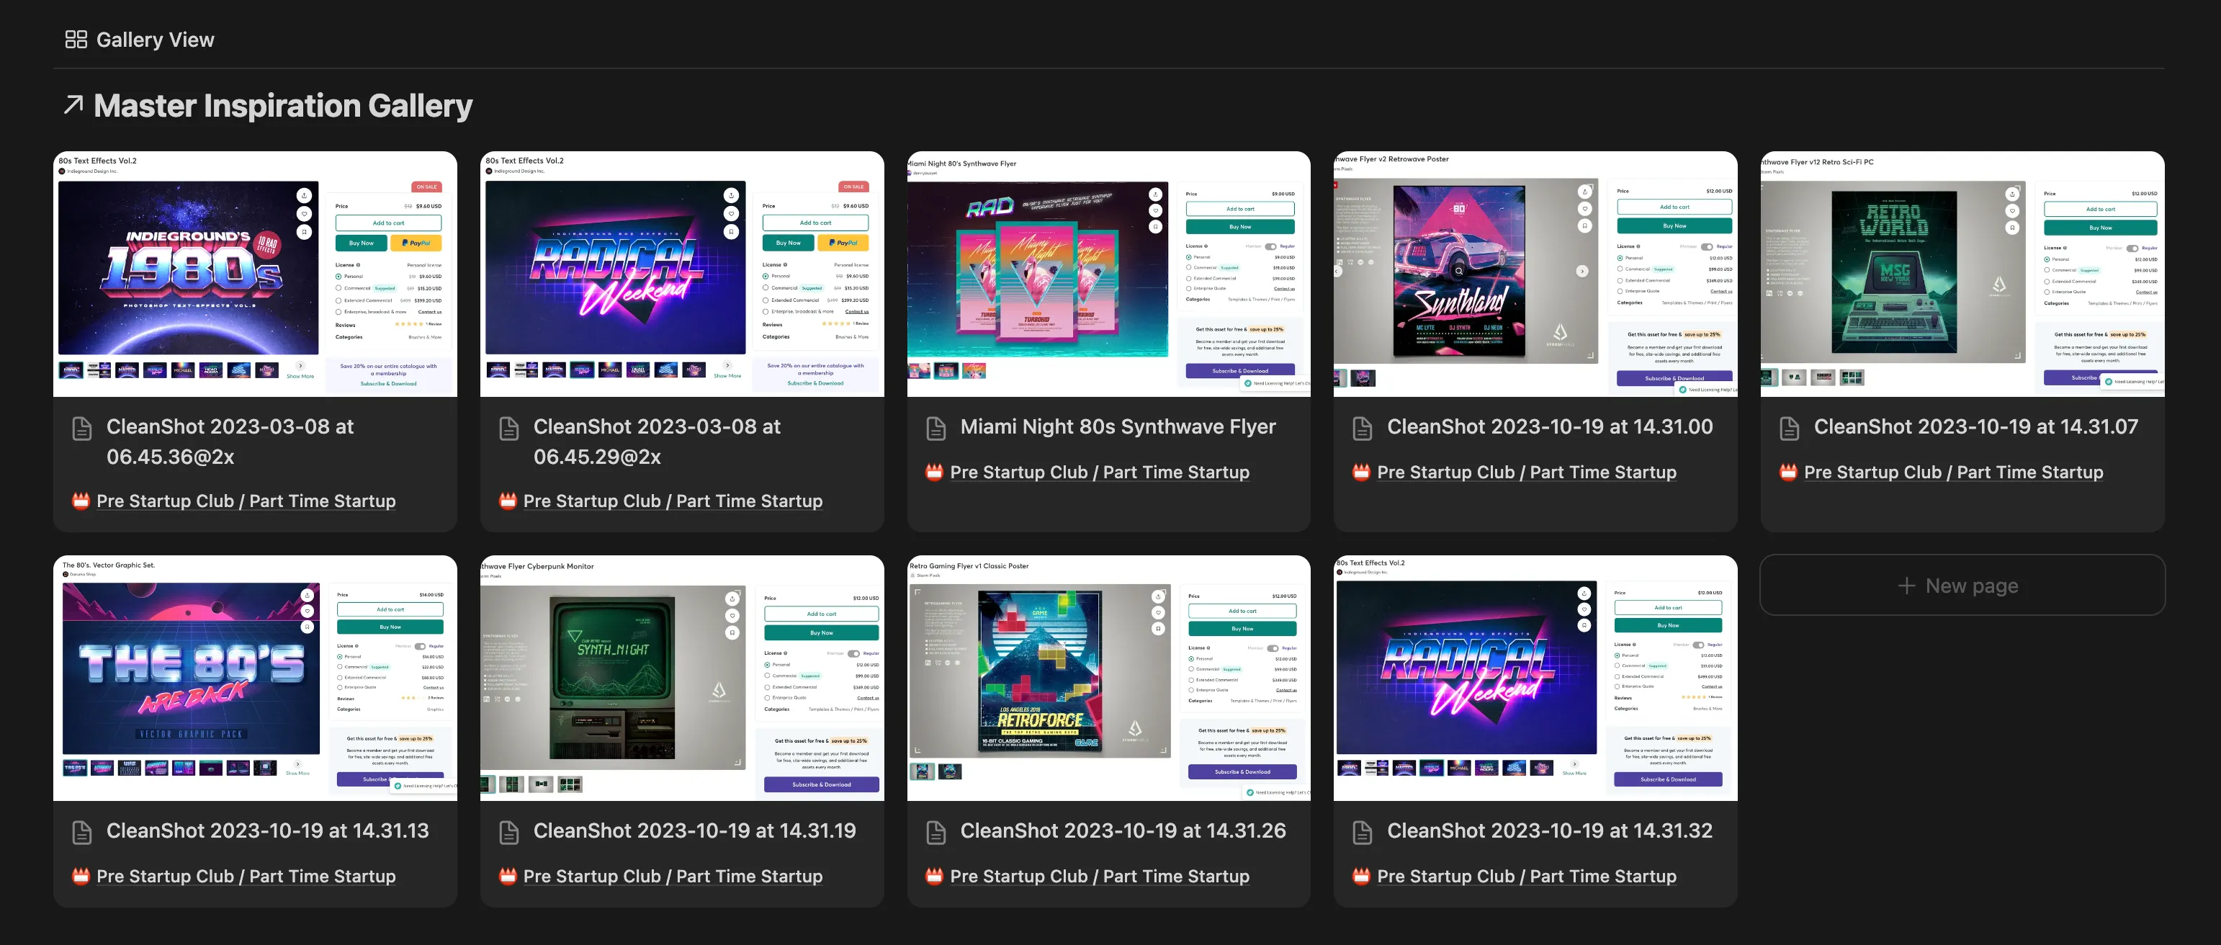Viewport: 2221px width, 945px height.
Task: Open title CleanShot 2023-03-08 at 06.45.36@2x
Action: click(230, 442)
